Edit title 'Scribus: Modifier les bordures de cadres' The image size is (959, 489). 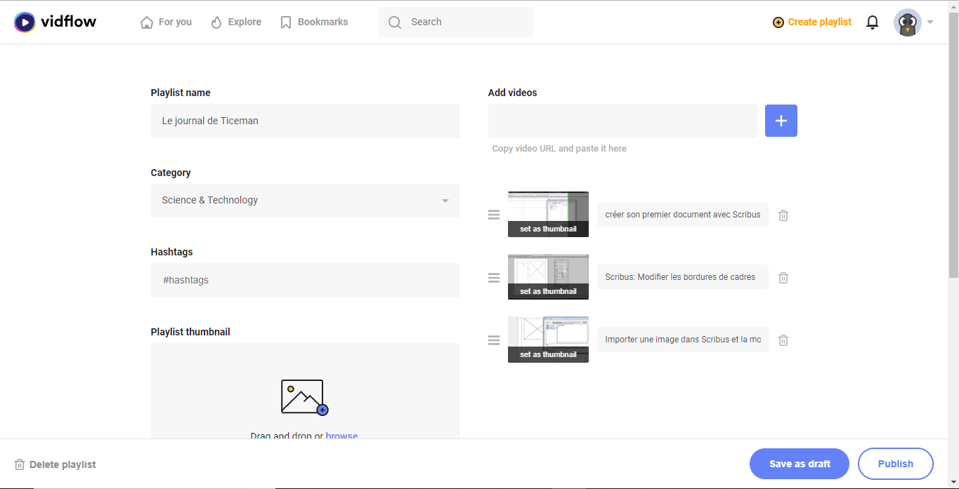click(x=683, y=277)
